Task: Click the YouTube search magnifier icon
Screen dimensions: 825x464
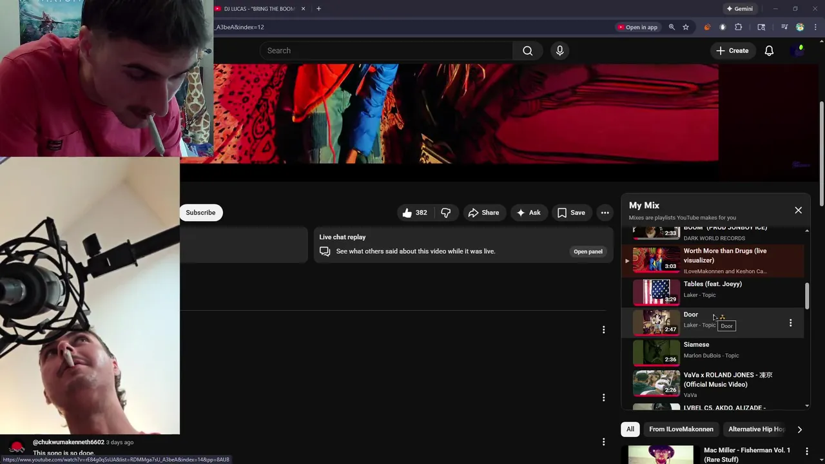Action: pos(528,51)
